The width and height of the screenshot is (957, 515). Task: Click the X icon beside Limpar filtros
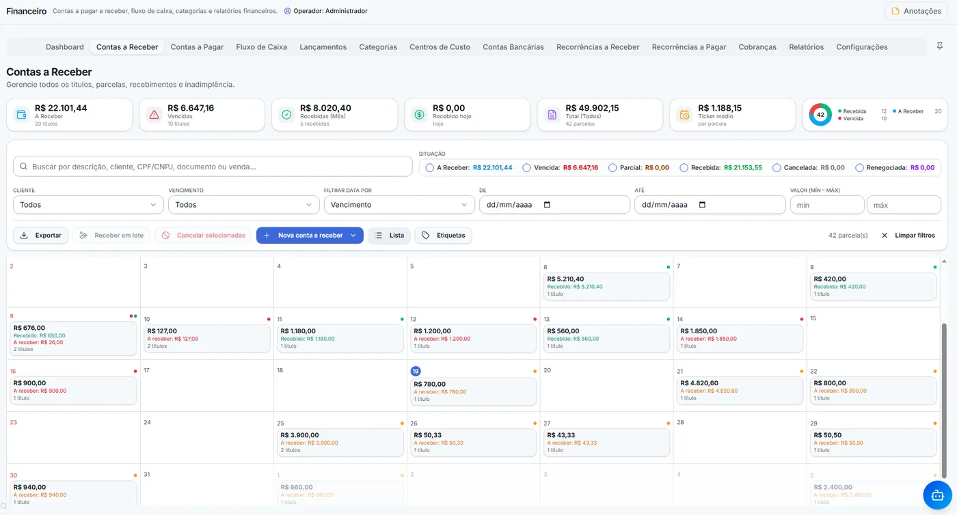click(x=885, y=236)
